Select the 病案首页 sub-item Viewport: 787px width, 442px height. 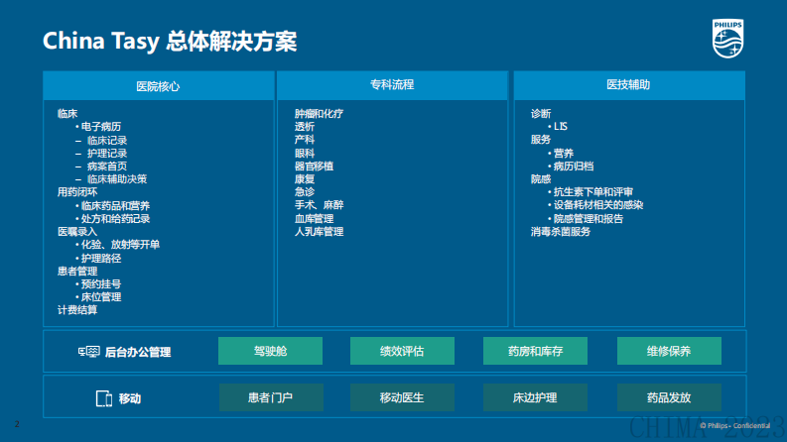click(107, 166)
